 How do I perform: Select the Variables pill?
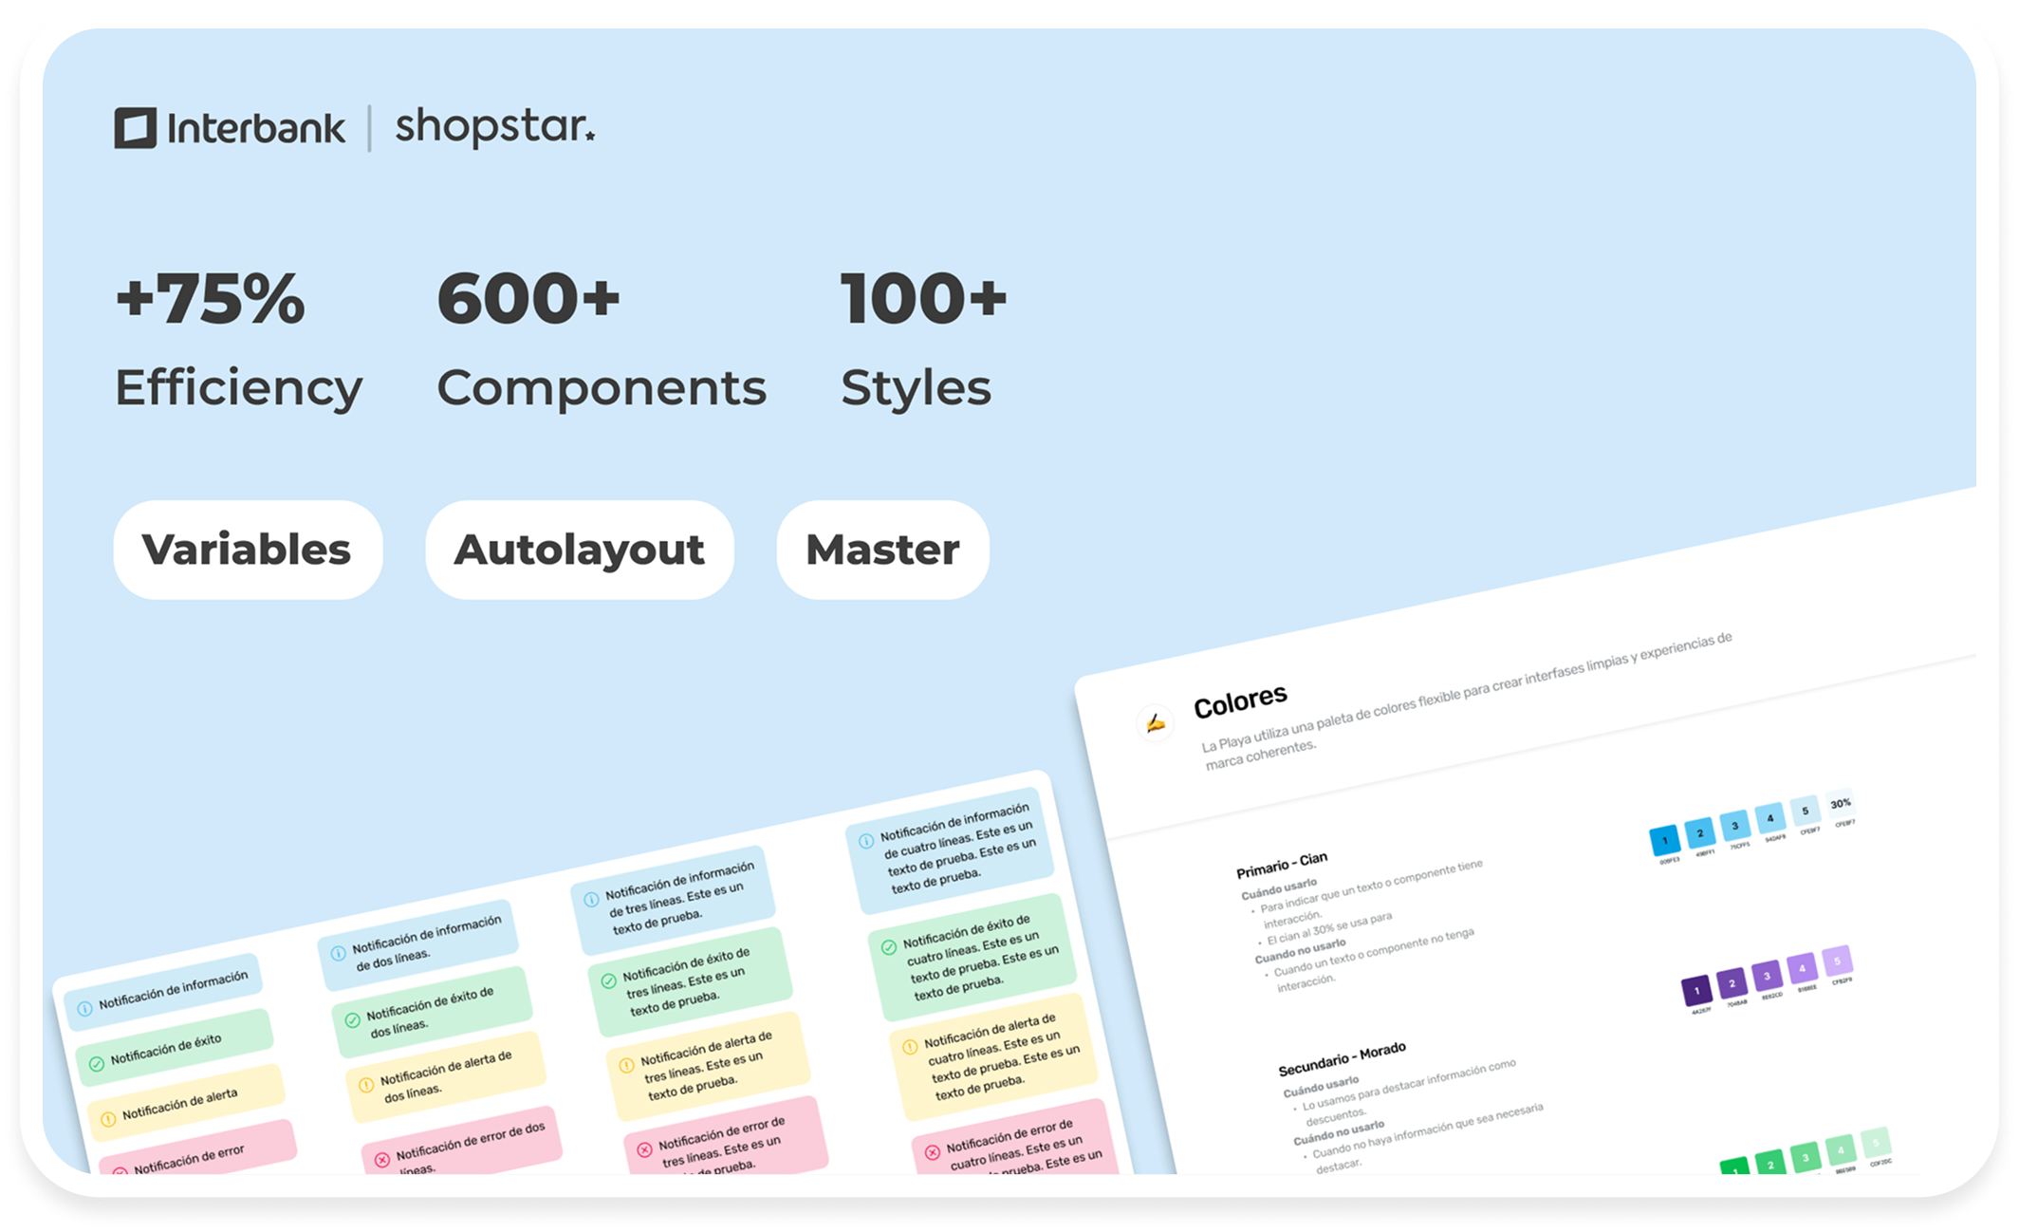point(247,550)
